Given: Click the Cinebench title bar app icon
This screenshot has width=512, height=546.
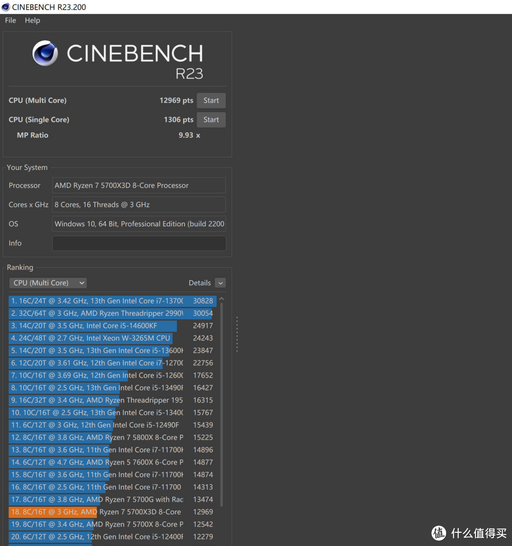Looking at the screenshot, I should [x=6, y=7].
